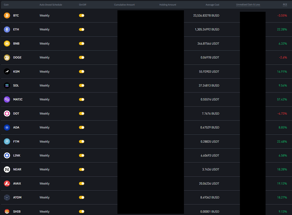Switch off MATIC auto-invest
The height and width of the screenshot is (215, 292).
(x=81, y=99)
